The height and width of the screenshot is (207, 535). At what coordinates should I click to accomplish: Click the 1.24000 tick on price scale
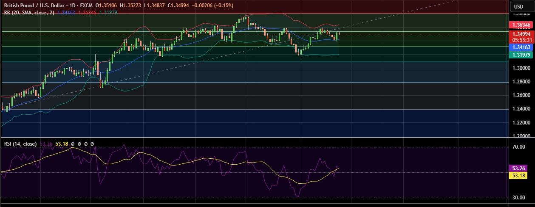click(x=521, y=109)
